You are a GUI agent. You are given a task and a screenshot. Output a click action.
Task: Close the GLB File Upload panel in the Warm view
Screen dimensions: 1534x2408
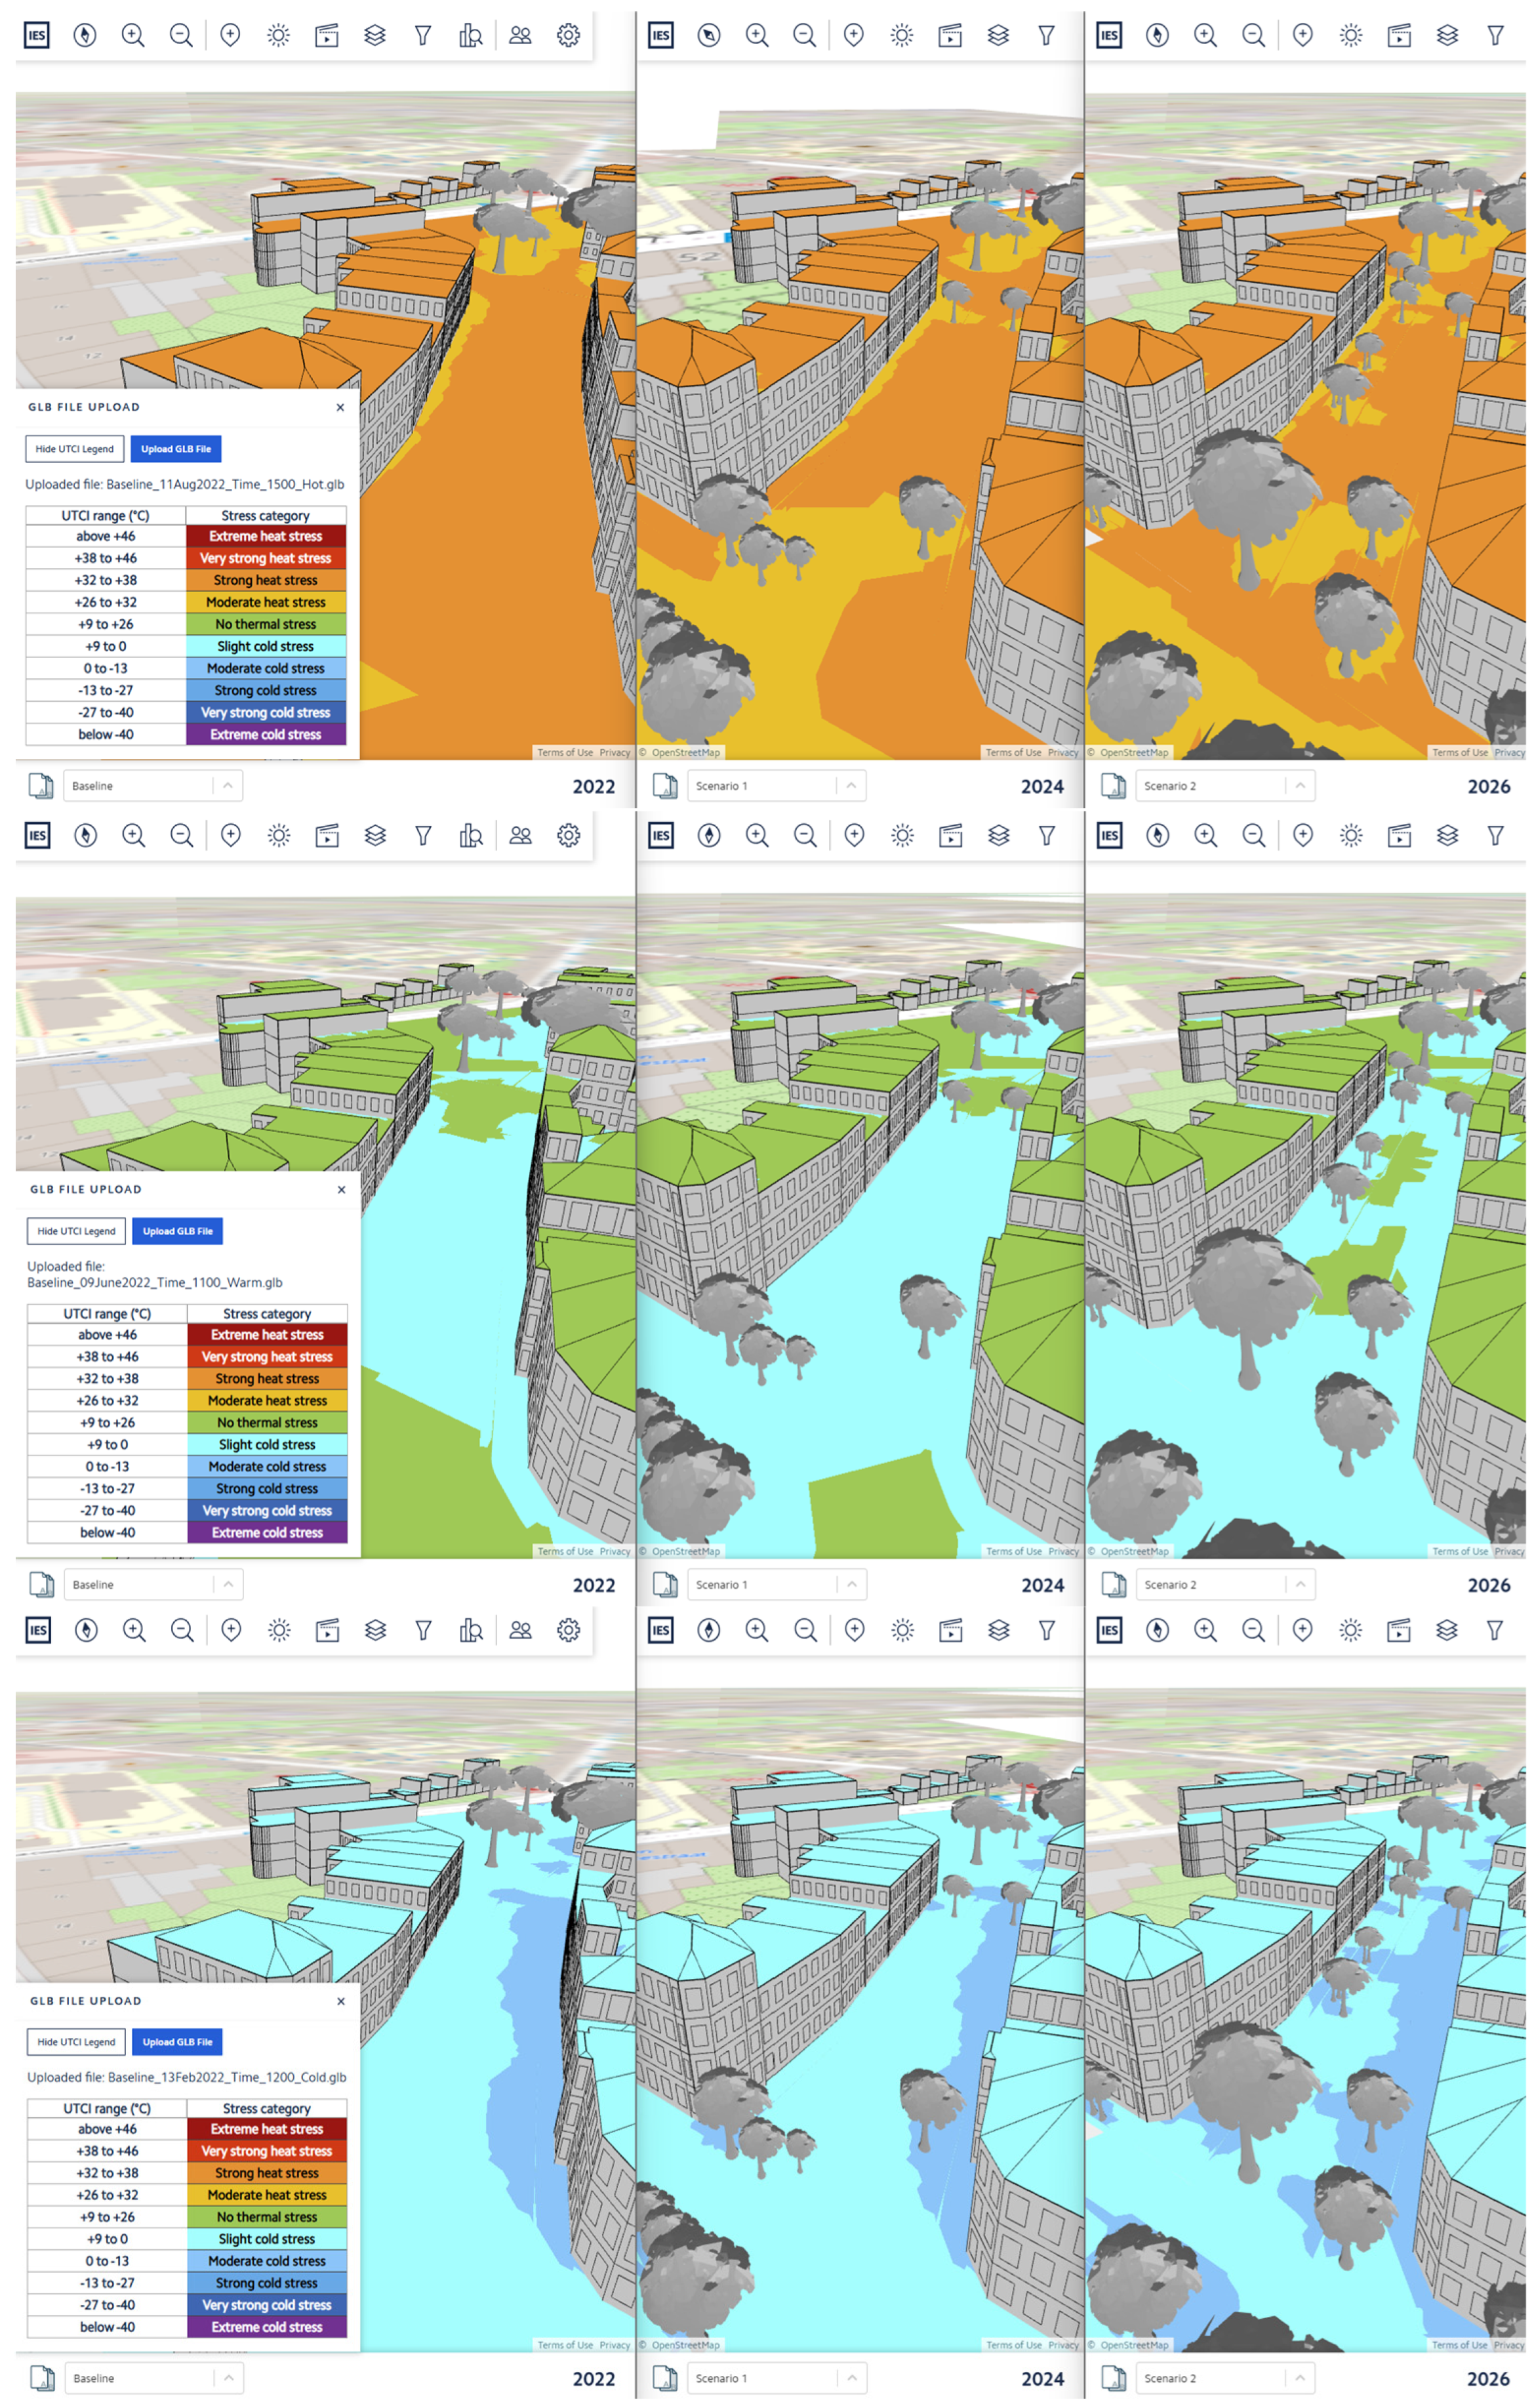341,1190
